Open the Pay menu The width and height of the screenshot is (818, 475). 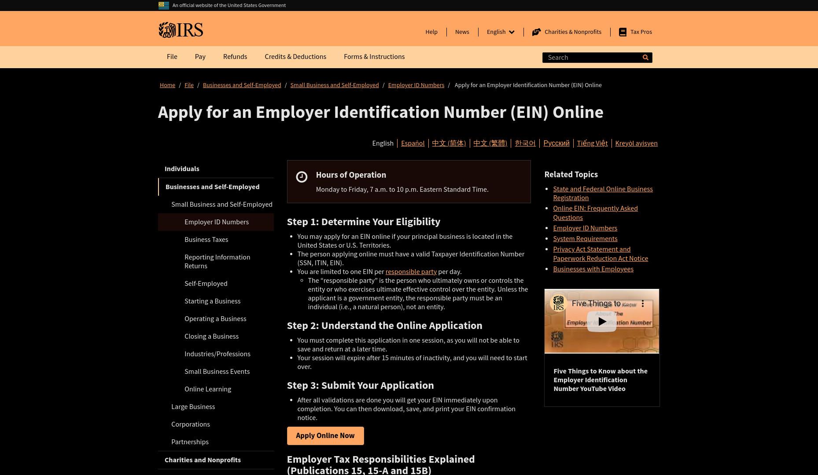(x=200, y=57)
